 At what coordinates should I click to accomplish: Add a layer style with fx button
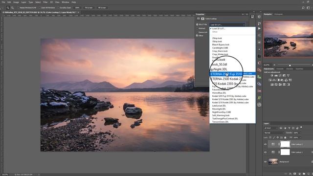(x=290, y=174)
